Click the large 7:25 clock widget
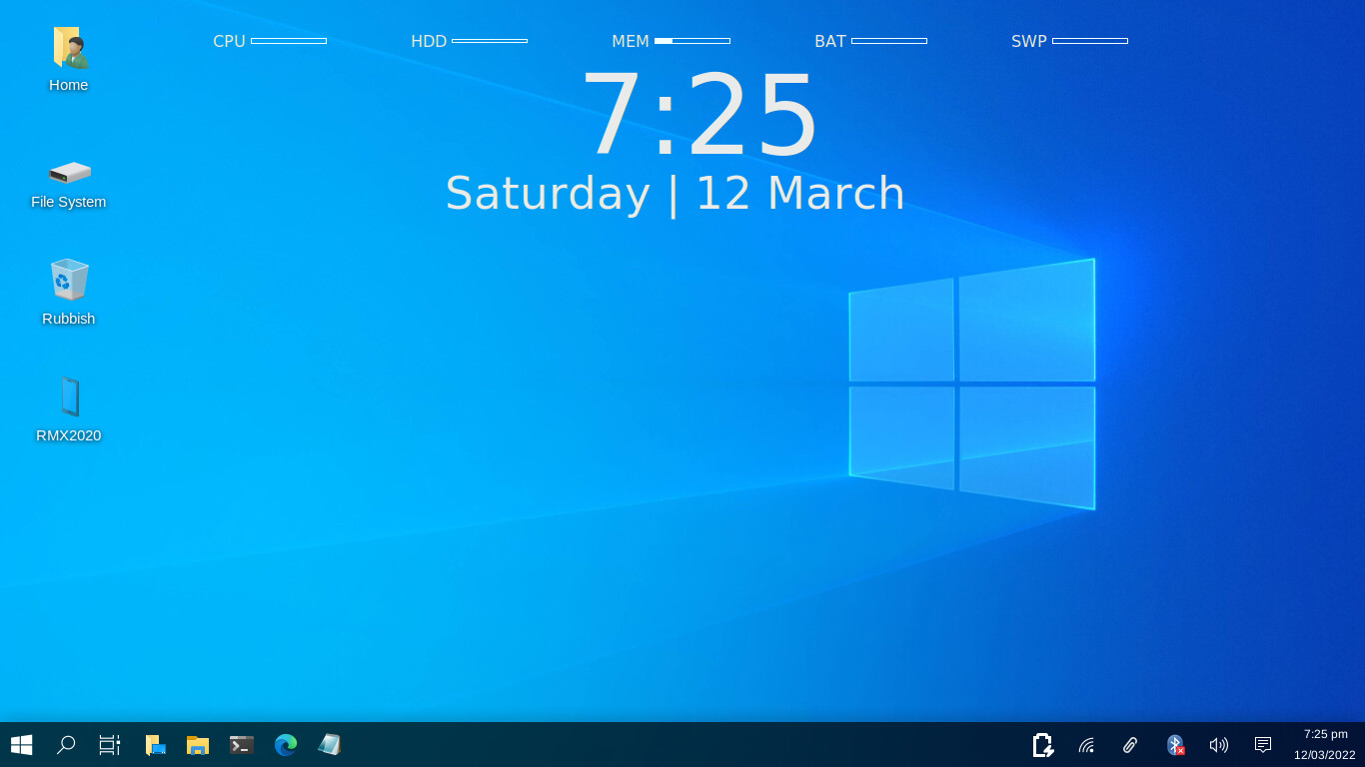Viewport: 1365px width, 767px height. (699, 114)
